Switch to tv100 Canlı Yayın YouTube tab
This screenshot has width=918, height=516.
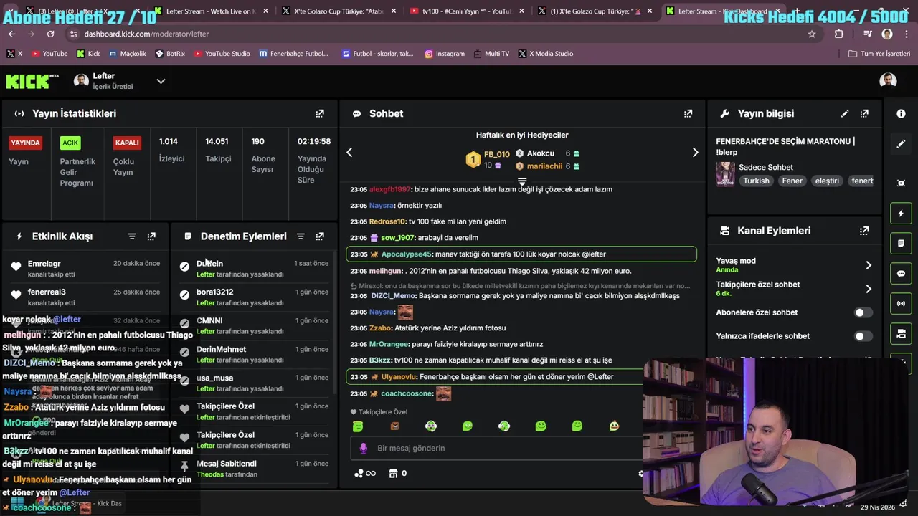(x=467, y=11)
